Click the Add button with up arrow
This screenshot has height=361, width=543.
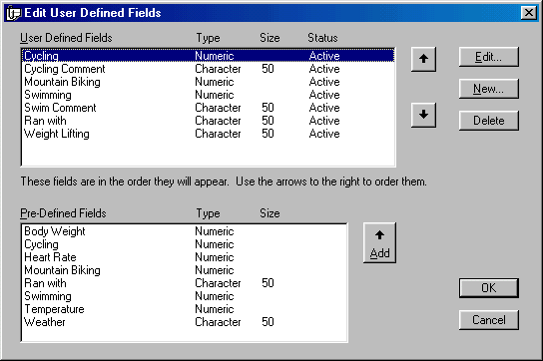(379, 243)
